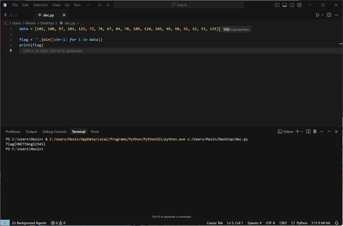Switch to the Problems panel tab
Viewport: 343px width, 226px height.
coord(13,132)
